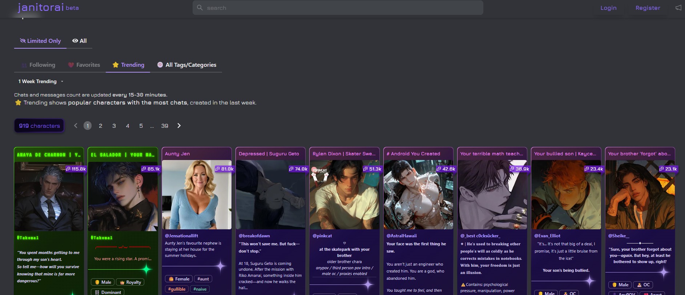This screenshot has width=685, height=295.
Task: Expand the 1 Week Trending dropdown
Action: pos(41,81)
